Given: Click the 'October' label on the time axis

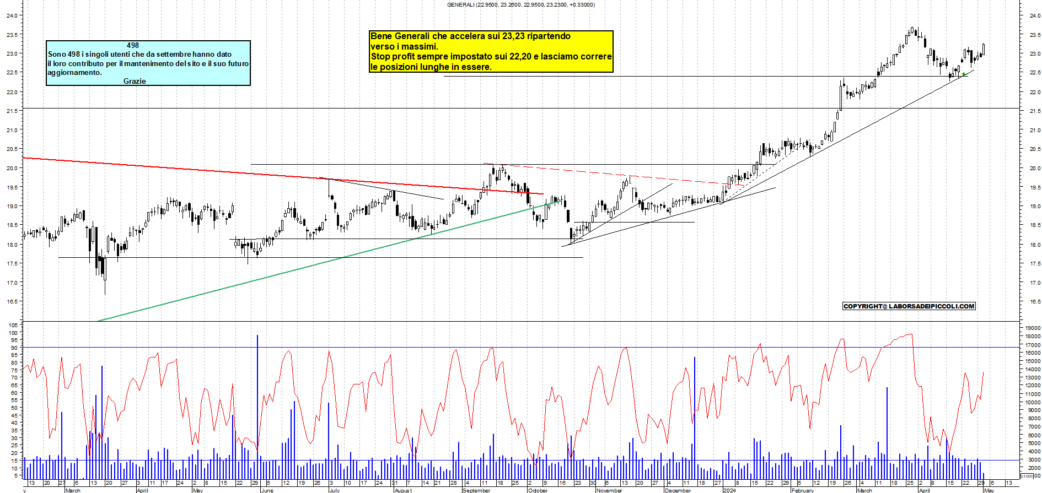Looking at the screenshot, I should click(x=538, y=490).
